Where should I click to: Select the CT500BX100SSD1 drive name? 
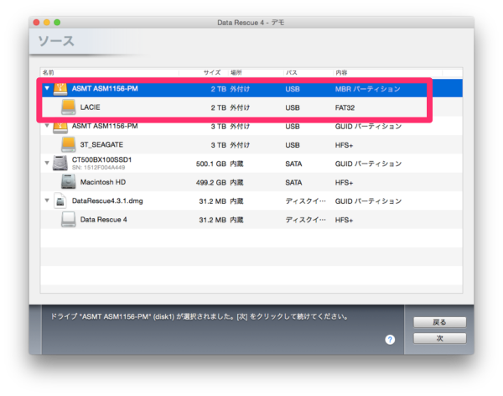pos(101,159)
